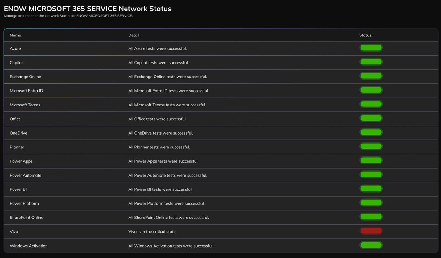Select the Power Automate service name
The height and width of the screenshot is (258, 441).
(x=26, y=175)
